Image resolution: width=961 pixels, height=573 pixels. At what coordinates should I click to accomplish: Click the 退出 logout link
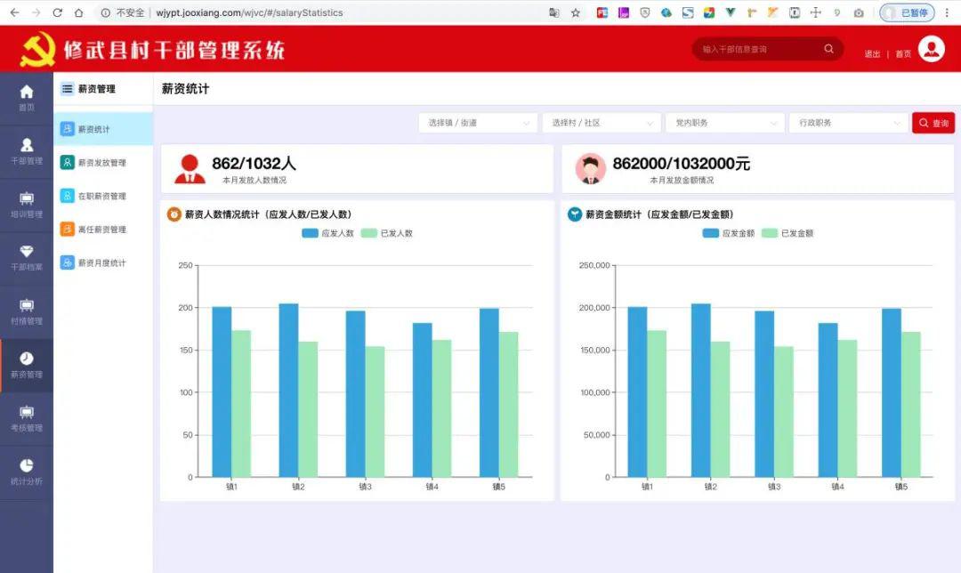(872, 54)
